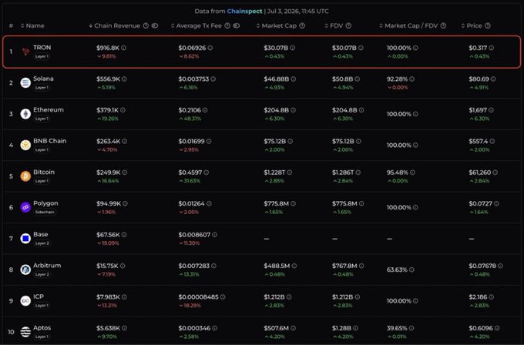Click Arbitrum's Layer 2 tag
Image resolution: width=524 pixels, height=345 pixels.
pyautogui.click(x=42, y=274)
